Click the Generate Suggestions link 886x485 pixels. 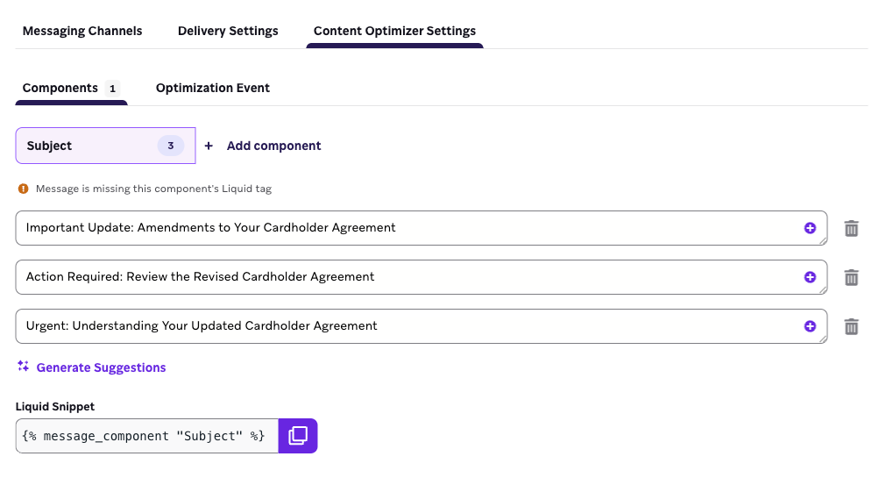[x=101, y=367]
